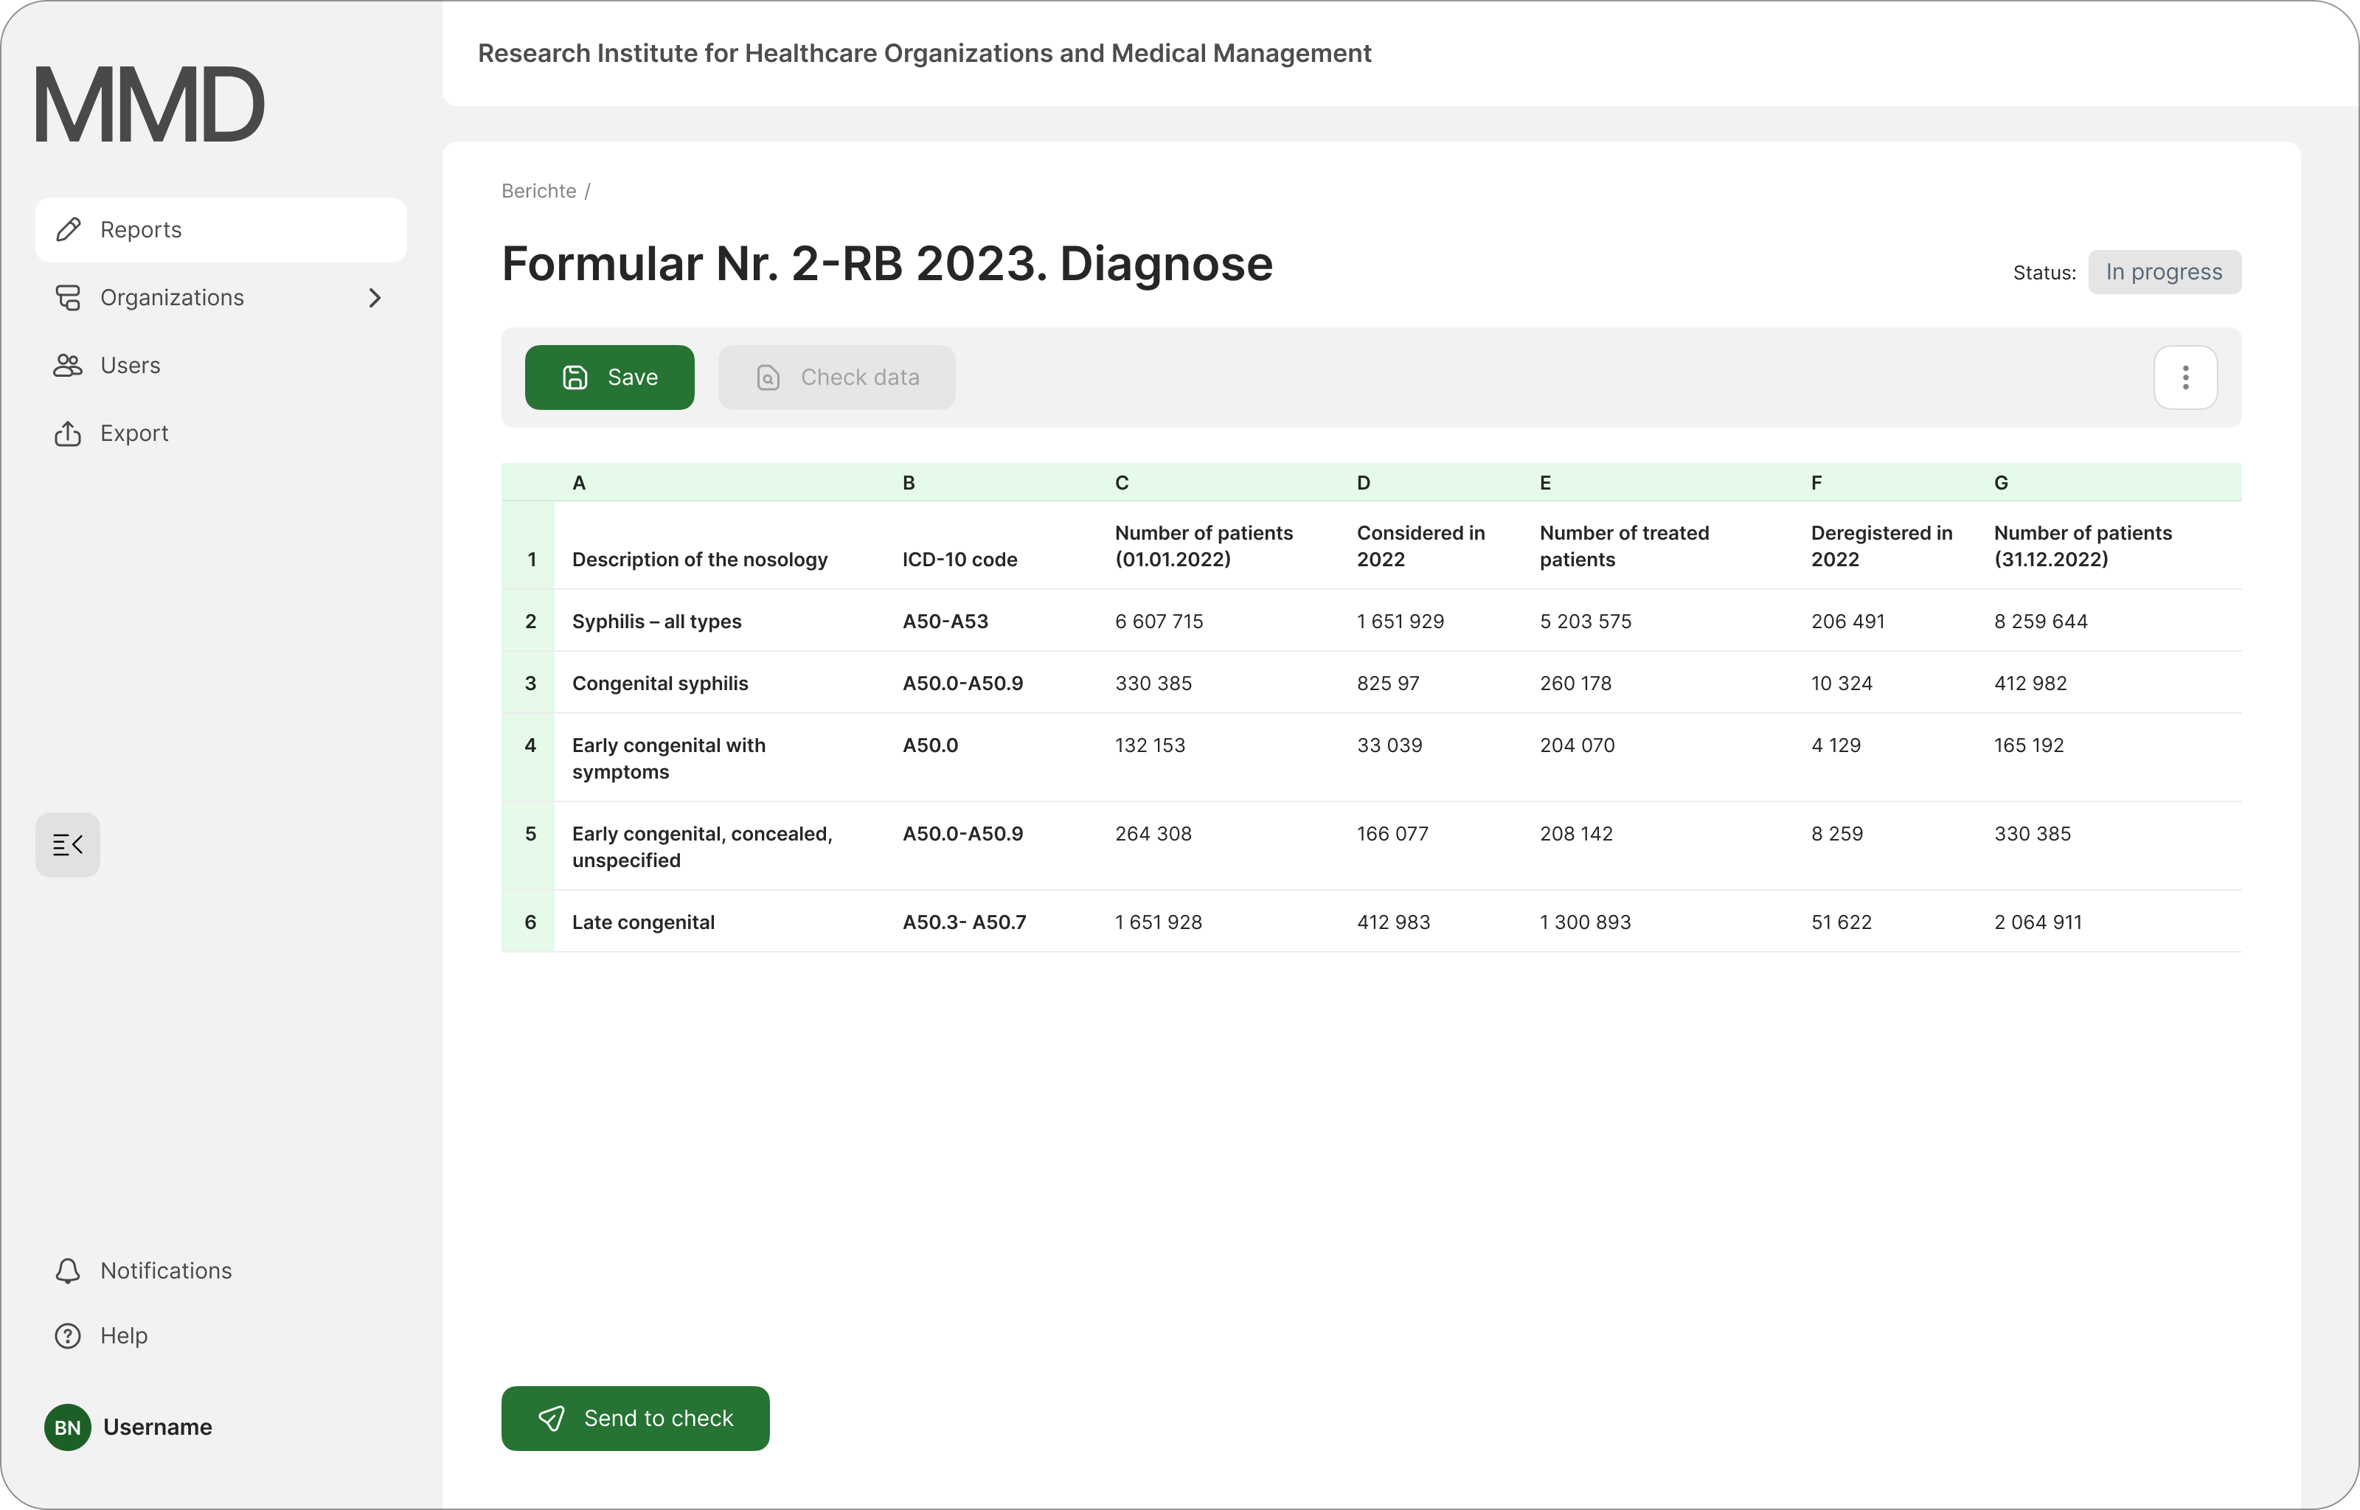This screenshot has width=2360, height=1510.
Task: Save the report with the Save button
Action: click(x=609, y=377)
